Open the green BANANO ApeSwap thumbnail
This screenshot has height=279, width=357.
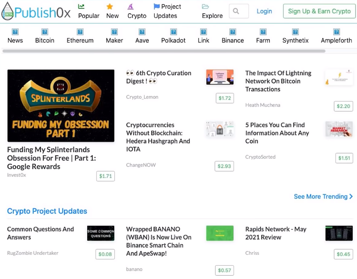click(x=220, y=233)
